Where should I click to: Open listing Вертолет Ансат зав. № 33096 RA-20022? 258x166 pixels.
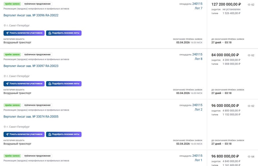coord(31,15)
